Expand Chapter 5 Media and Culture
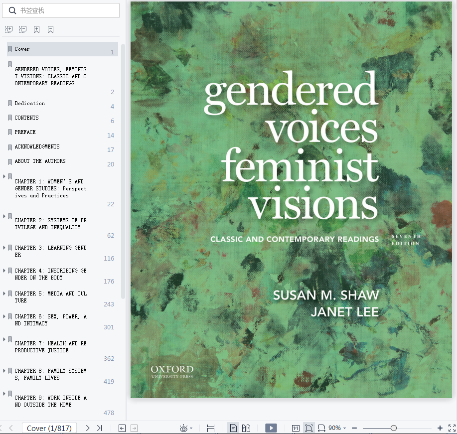457x434 pixels. click(x=4, y=293)
